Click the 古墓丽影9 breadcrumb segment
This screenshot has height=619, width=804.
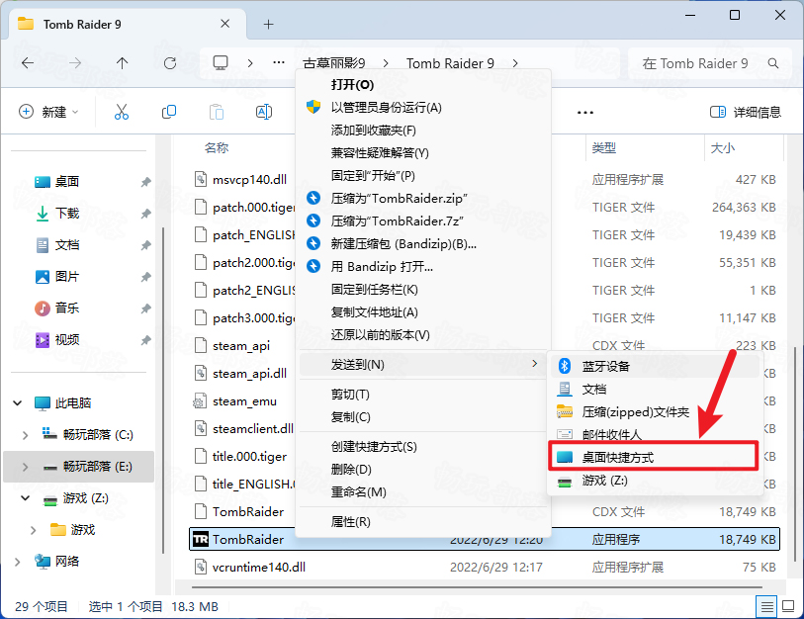(334, 63)
